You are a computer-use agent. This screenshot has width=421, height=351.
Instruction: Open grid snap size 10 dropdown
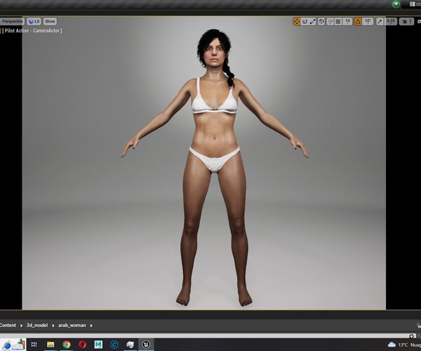point(348,22)
